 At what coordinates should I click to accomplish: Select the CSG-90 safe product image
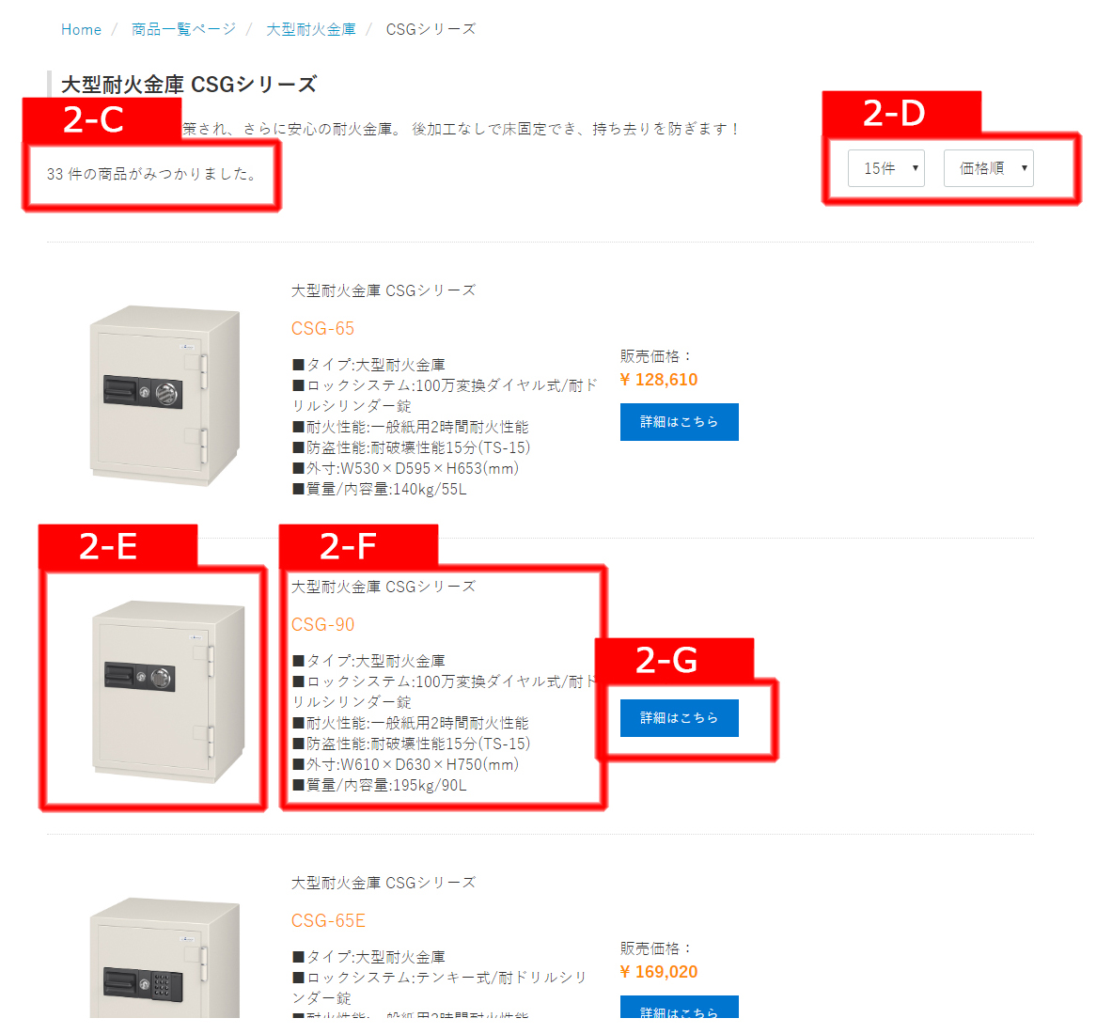pyautogui.click(x=169, y=692)
